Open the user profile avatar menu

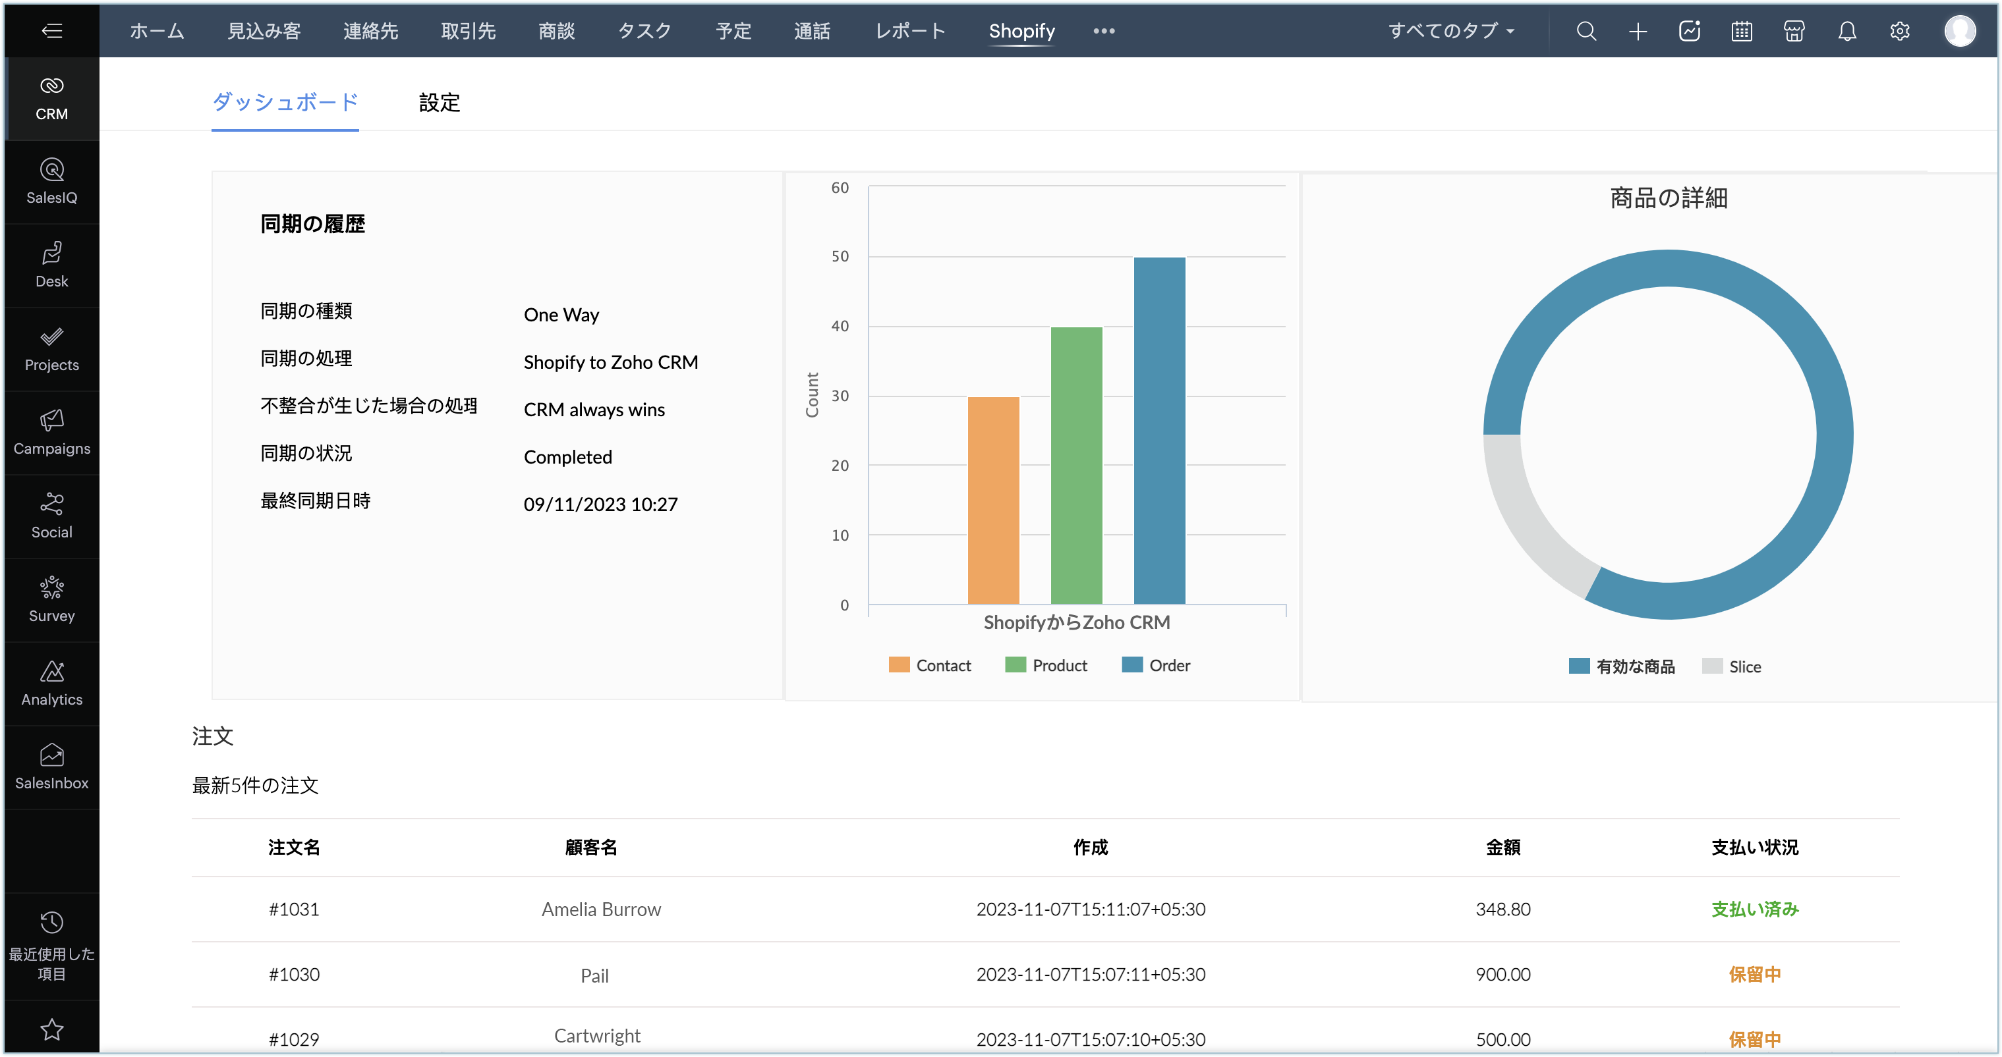coord(1959,31)
